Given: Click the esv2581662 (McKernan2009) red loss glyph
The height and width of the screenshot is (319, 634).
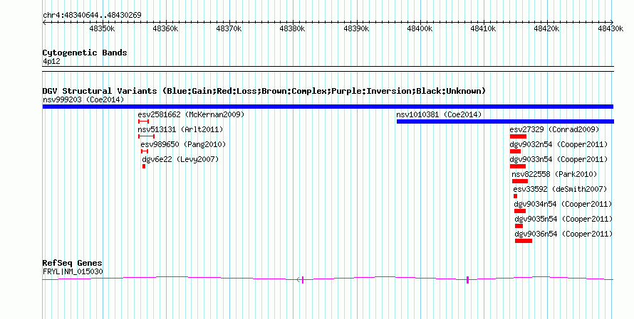Looking at the screenshot, I should (143, 121).
